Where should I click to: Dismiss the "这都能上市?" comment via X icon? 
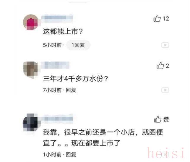pos(165,45)
